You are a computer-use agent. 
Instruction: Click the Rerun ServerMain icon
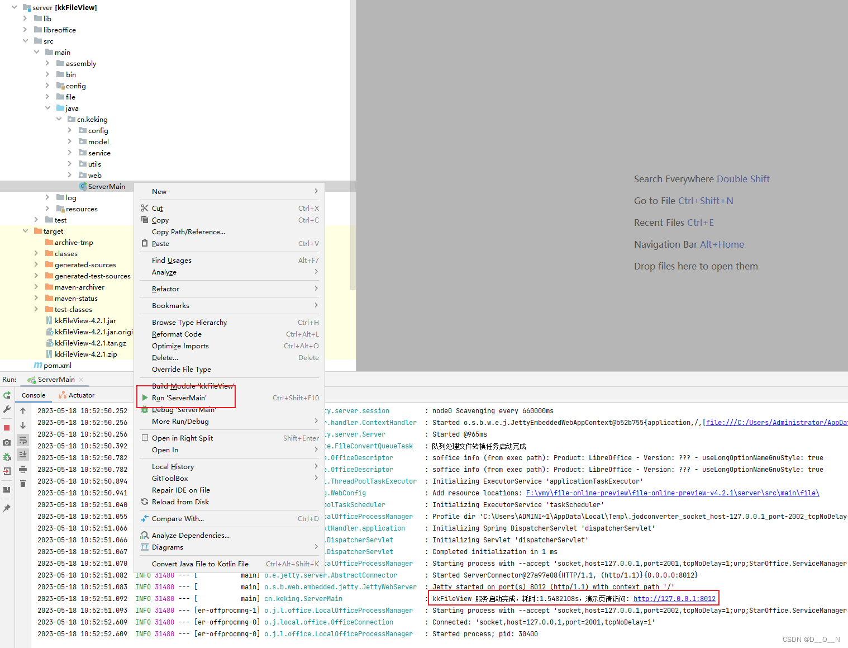[7, 395]
